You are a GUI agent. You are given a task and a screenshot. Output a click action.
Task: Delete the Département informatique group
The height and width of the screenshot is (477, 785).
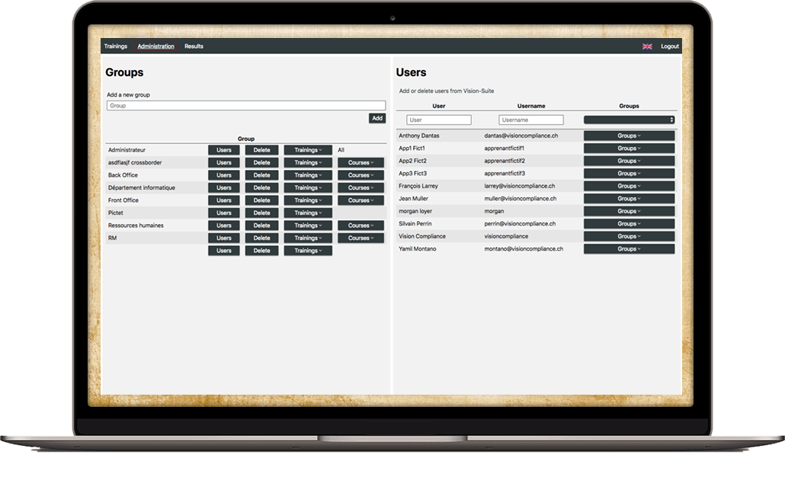(261, 187)
